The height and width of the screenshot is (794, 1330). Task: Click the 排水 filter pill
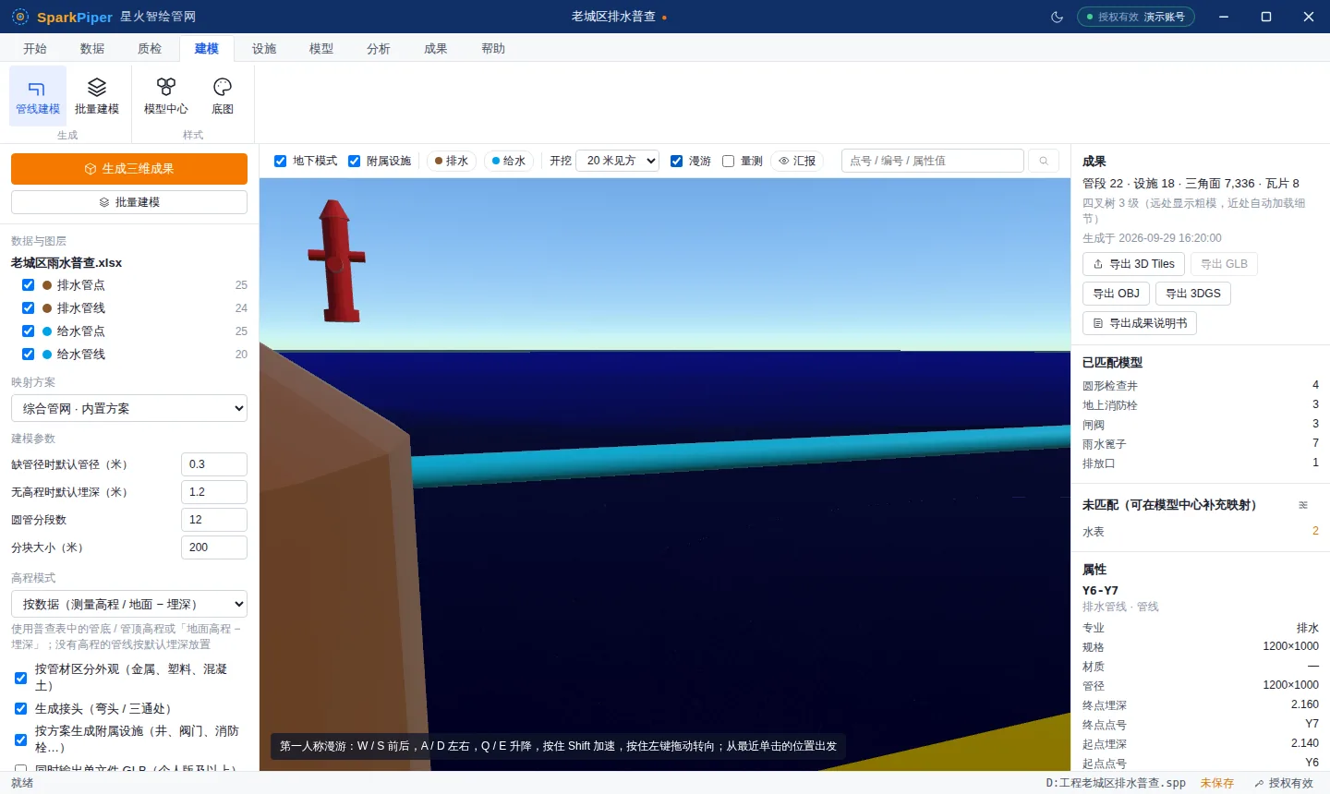tap(452, 161)
